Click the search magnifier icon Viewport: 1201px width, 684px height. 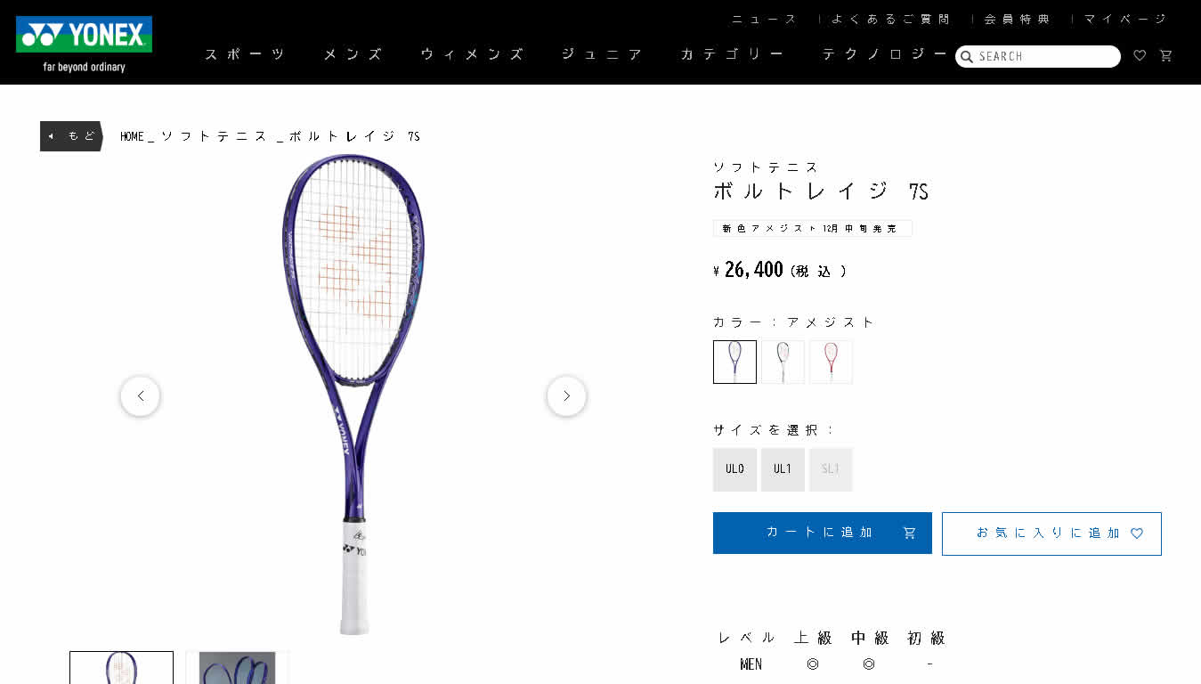click(967, 57)
